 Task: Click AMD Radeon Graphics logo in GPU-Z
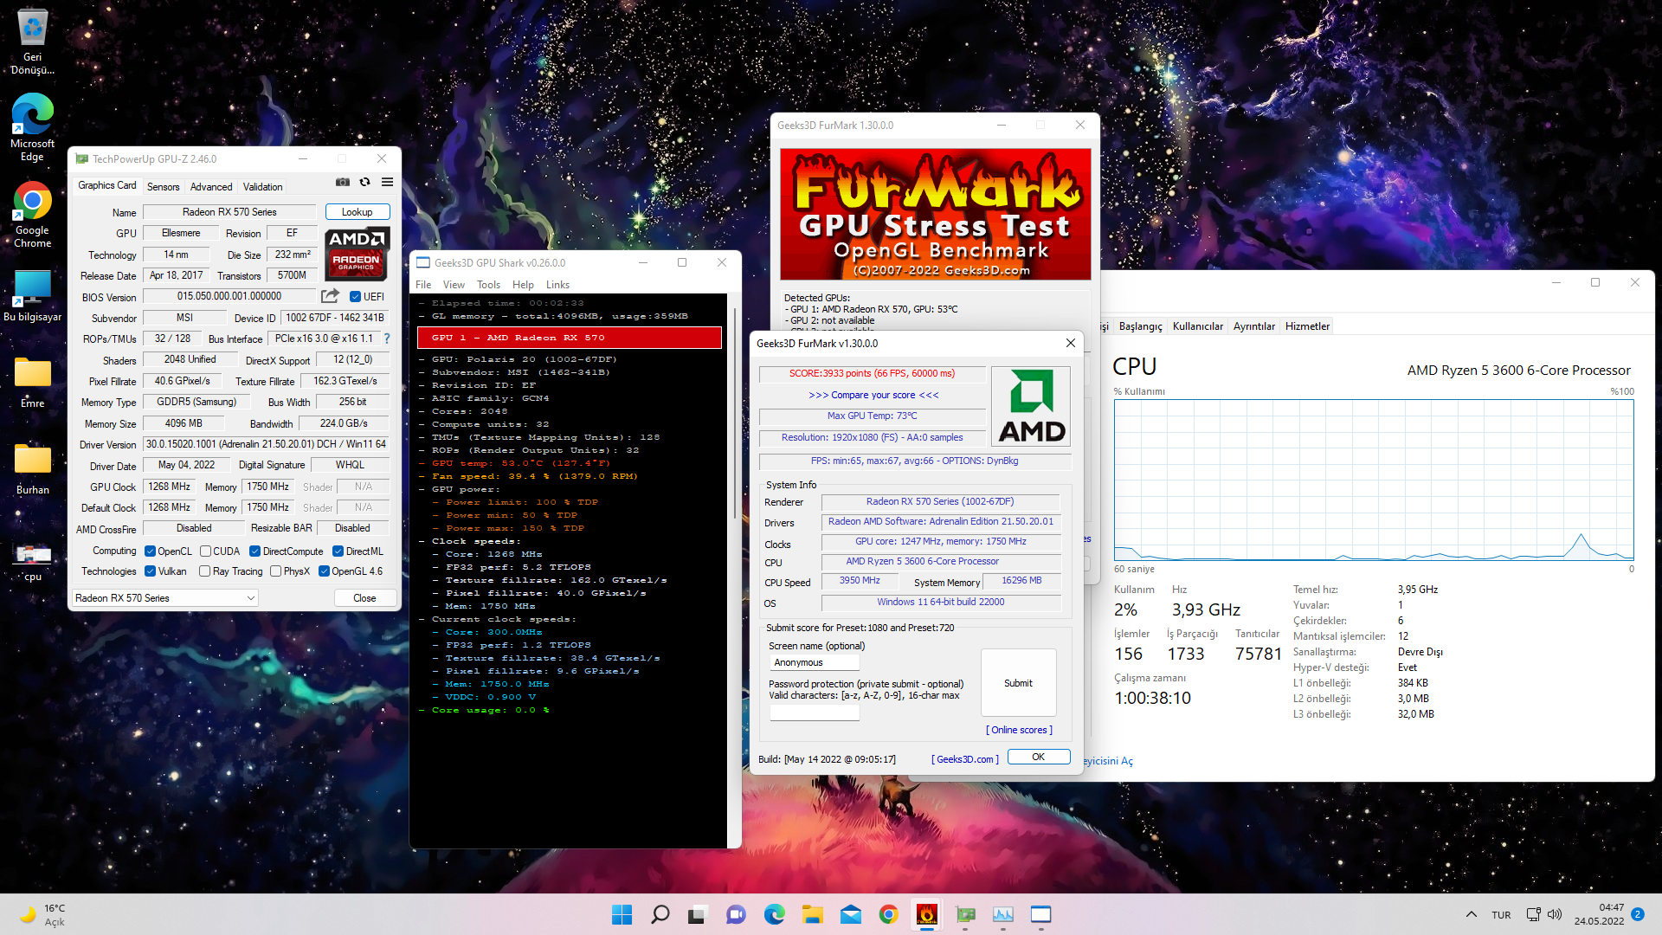click(357, 253)
